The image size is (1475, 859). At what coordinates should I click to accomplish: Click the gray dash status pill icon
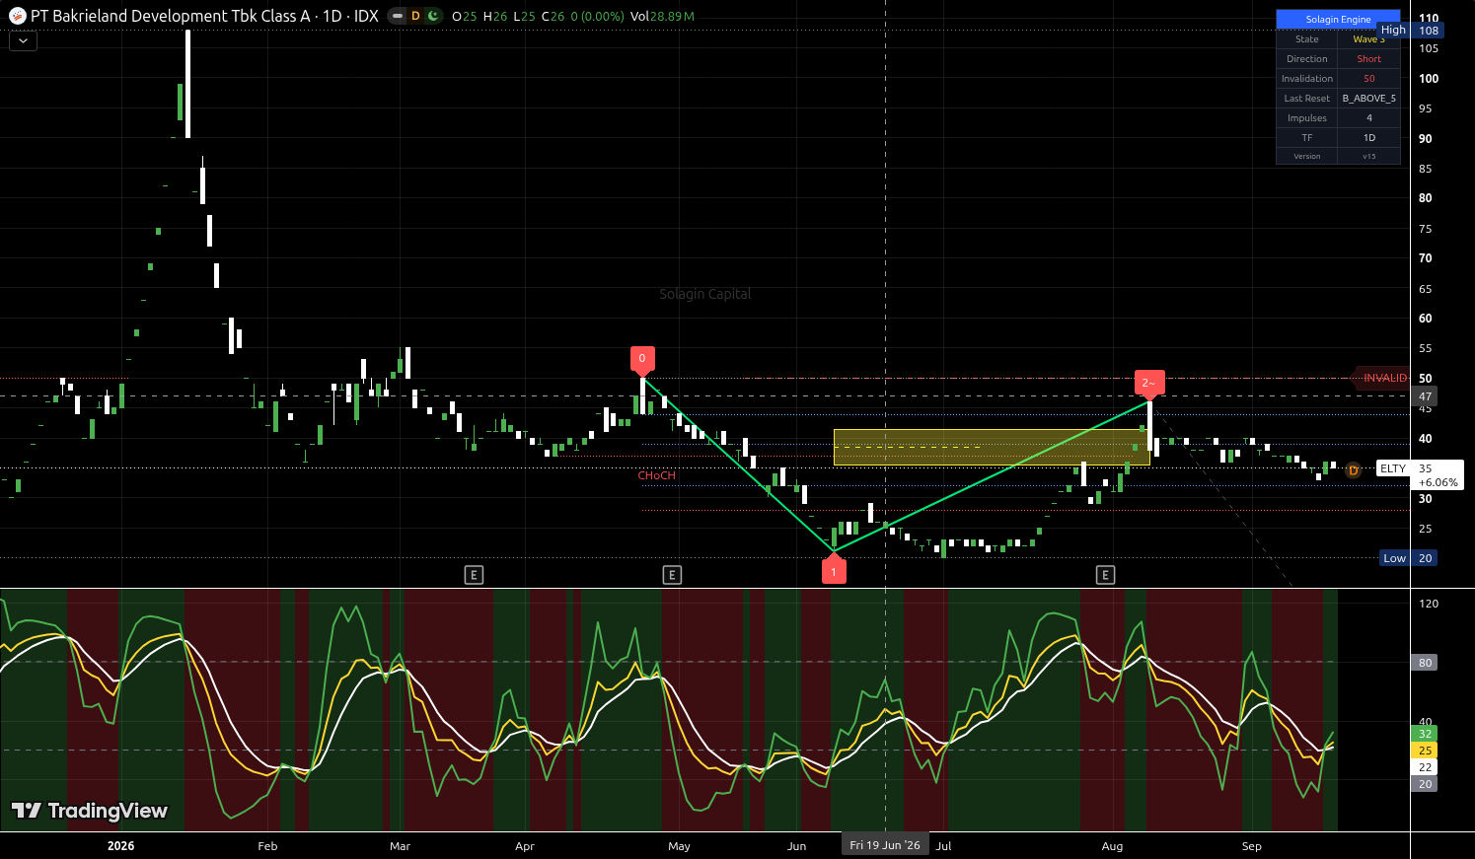(397, 16)
